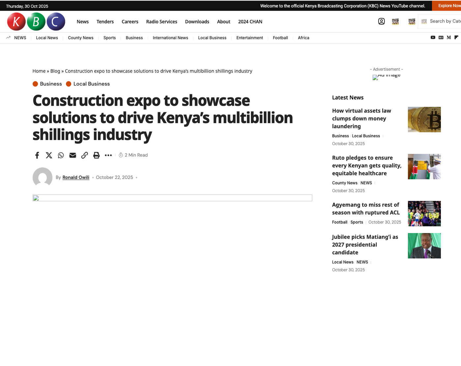Select International News category tab
461x366 pixels.
170,38
